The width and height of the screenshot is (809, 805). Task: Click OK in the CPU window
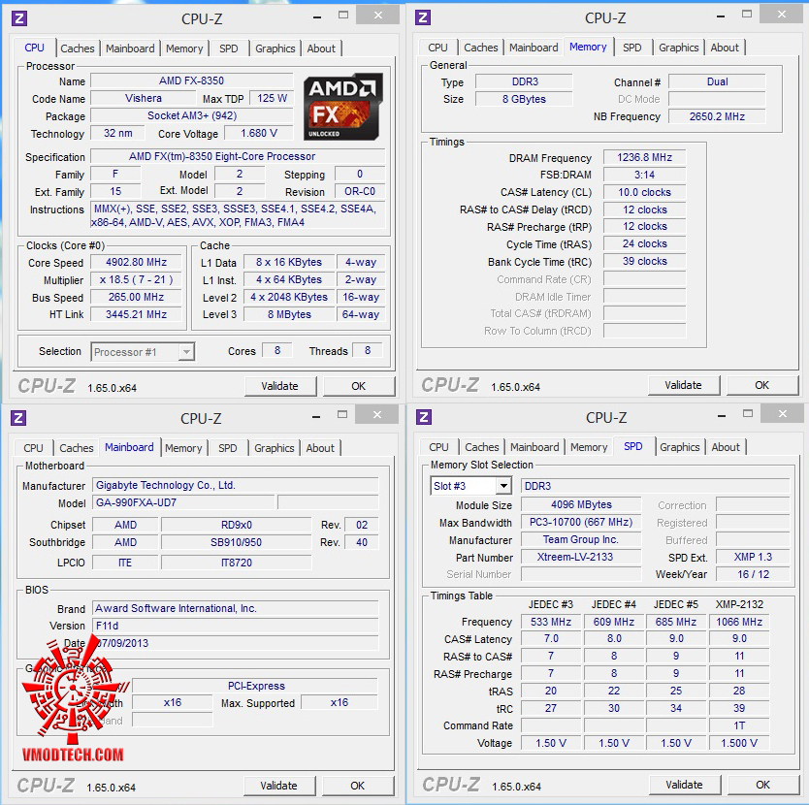coord(359,386)
